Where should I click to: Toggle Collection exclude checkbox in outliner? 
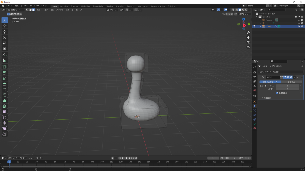click(296, 17)
